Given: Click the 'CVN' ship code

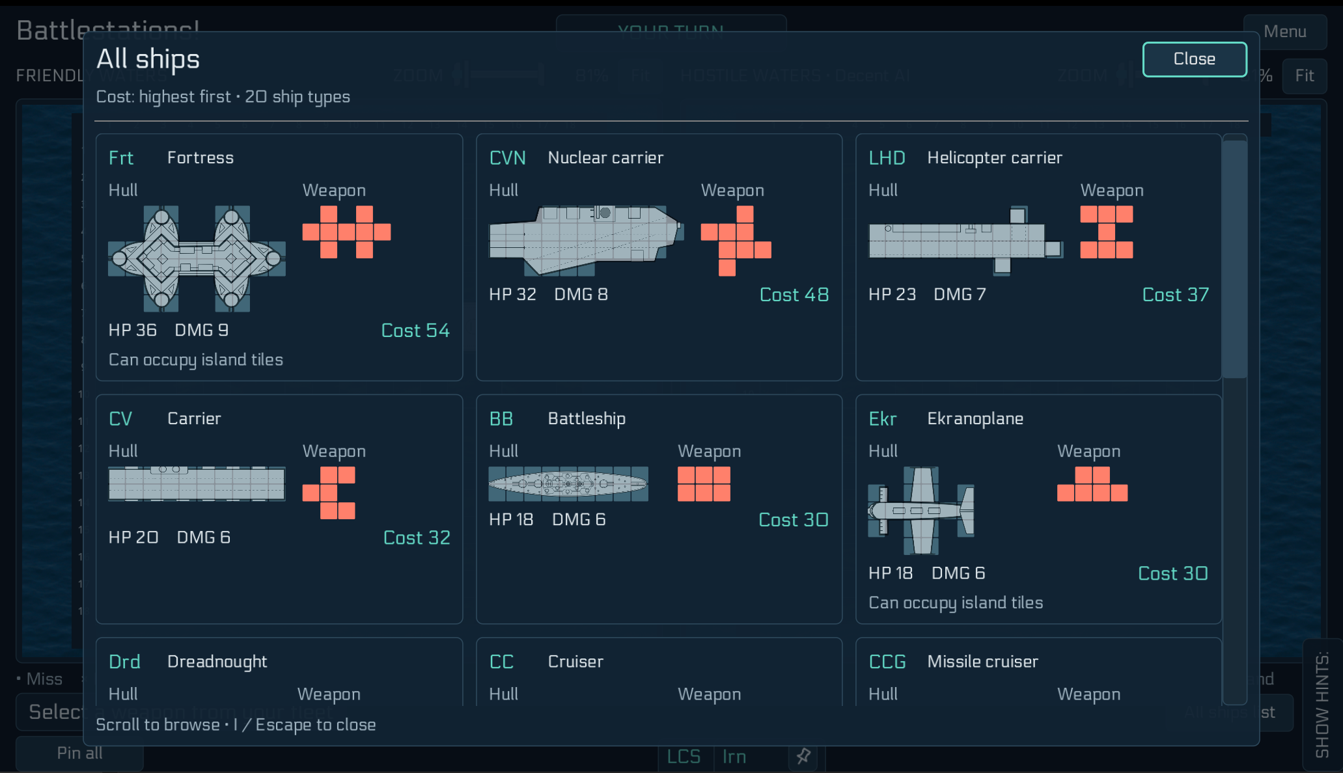Looking at the screenshot, I should pos(507,158).
